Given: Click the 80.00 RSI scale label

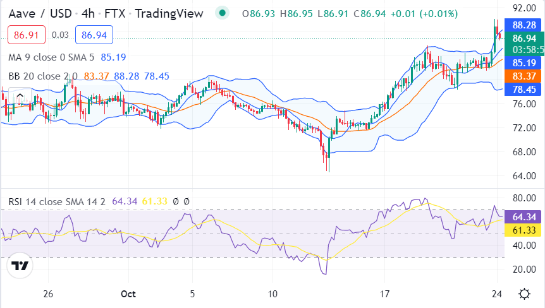Looking at the screenshot, I should pos(524,198).
